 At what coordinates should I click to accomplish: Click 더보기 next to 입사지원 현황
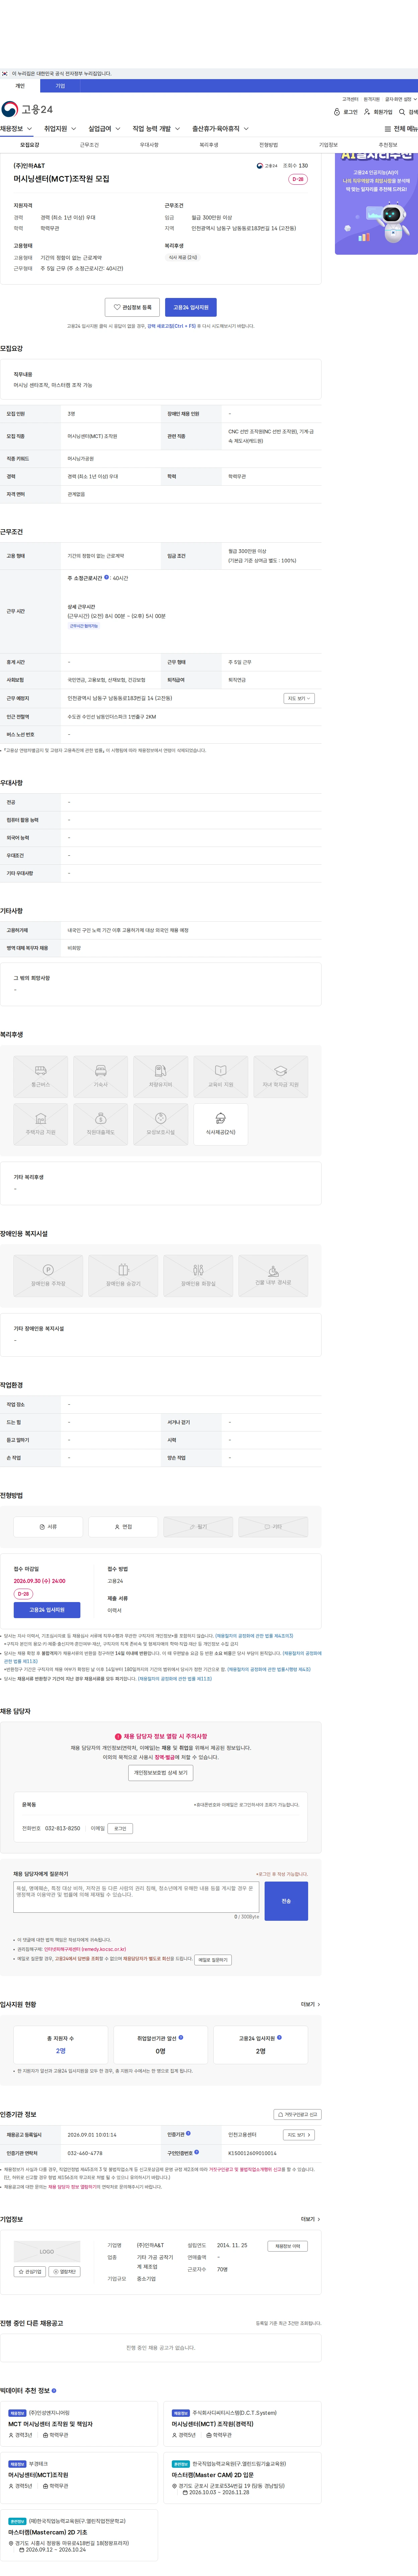[x=310, y=2004]
